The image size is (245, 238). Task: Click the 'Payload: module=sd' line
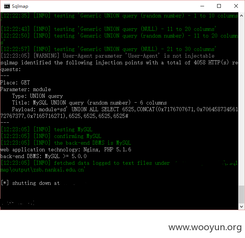(125, 109)
